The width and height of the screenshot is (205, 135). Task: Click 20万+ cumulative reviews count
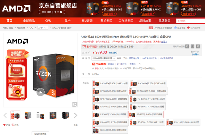point(195,55)
